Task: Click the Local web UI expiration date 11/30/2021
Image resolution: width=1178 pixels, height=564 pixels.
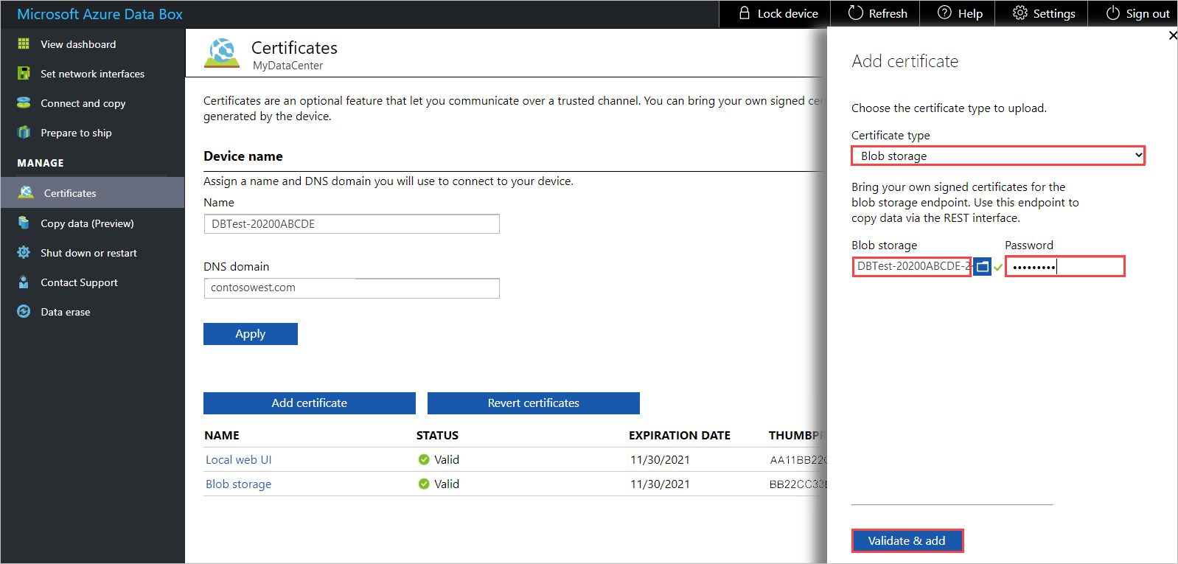Action: tap(660, 459)
